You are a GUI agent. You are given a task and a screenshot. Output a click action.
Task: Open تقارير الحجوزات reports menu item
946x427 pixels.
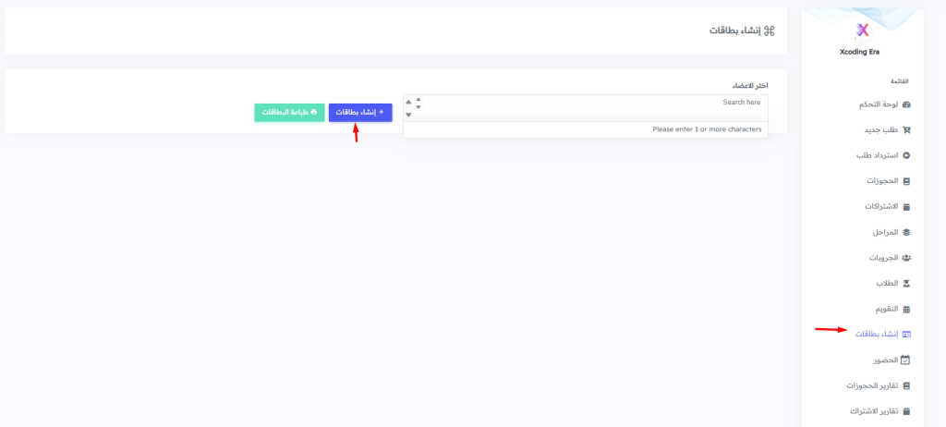click(x=878, y=385)
